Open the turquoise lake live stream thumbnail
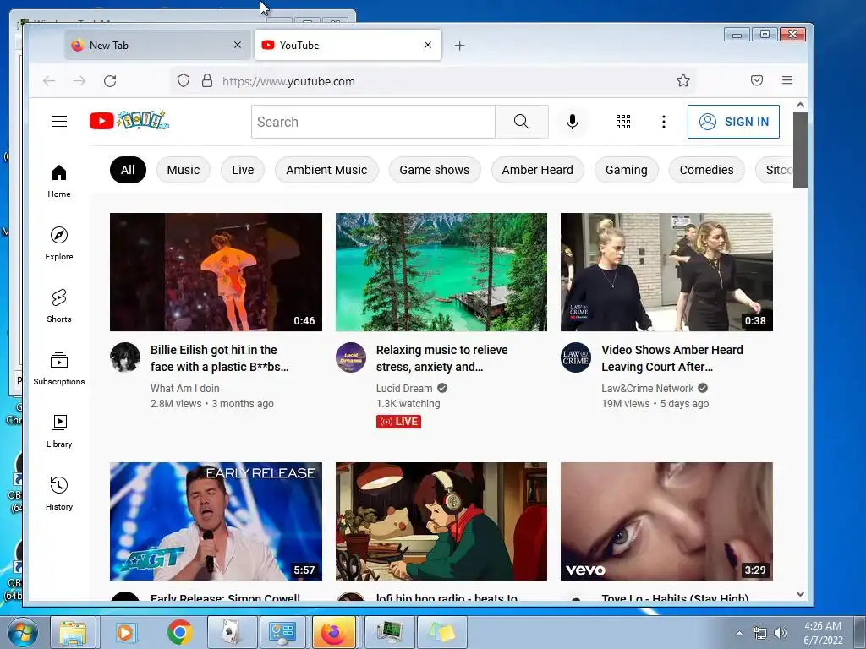The image size is (866, 649). 441,272
